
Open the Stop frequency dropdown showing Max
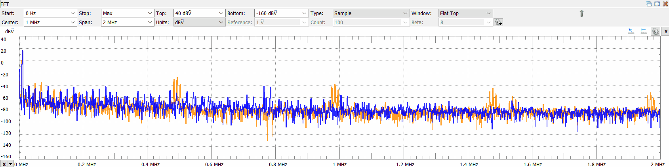(150, 13)
